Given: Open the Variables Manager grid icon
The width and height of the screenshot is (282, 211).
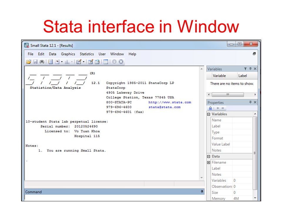Looking at the screenshot, I should [106, 62].
